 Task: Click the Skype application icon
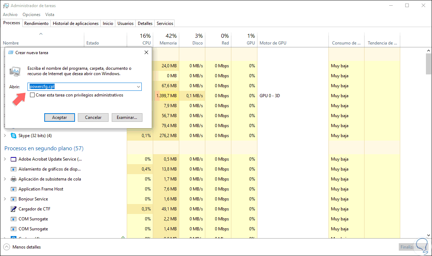[14, 136]
